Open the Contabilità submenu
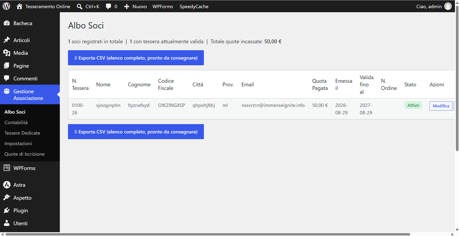 (16, 122)
